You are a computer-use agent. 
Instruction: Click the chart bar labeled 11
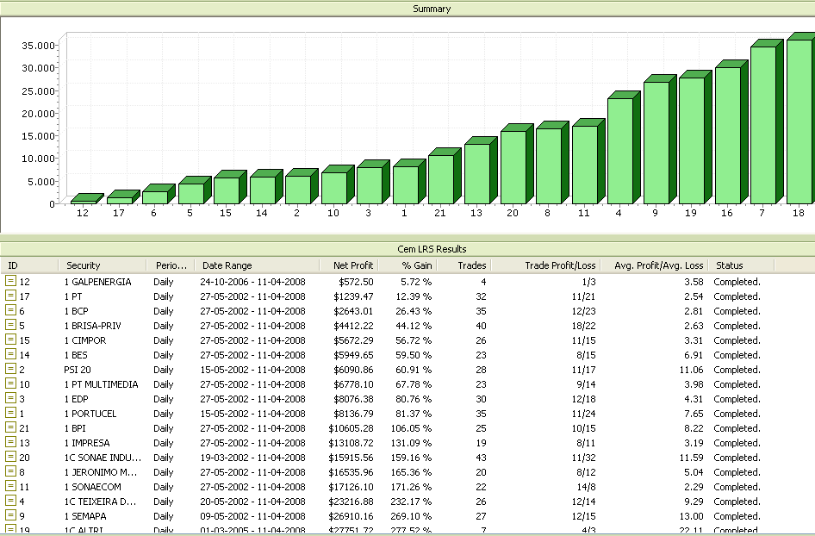coord(588,161)
